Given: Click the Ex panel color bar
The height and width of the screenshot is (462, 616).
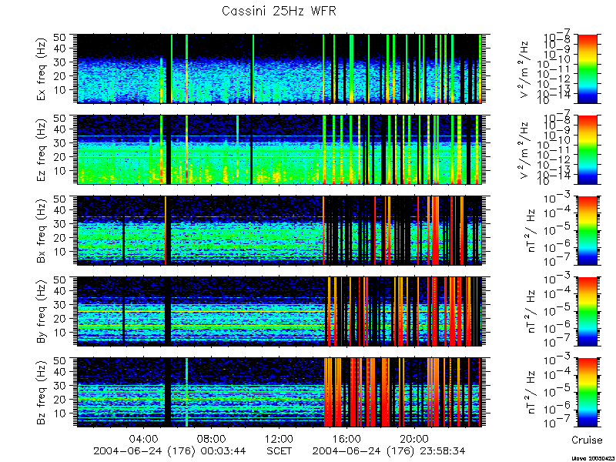Looking at the screenshot, I should click(587, 69).
